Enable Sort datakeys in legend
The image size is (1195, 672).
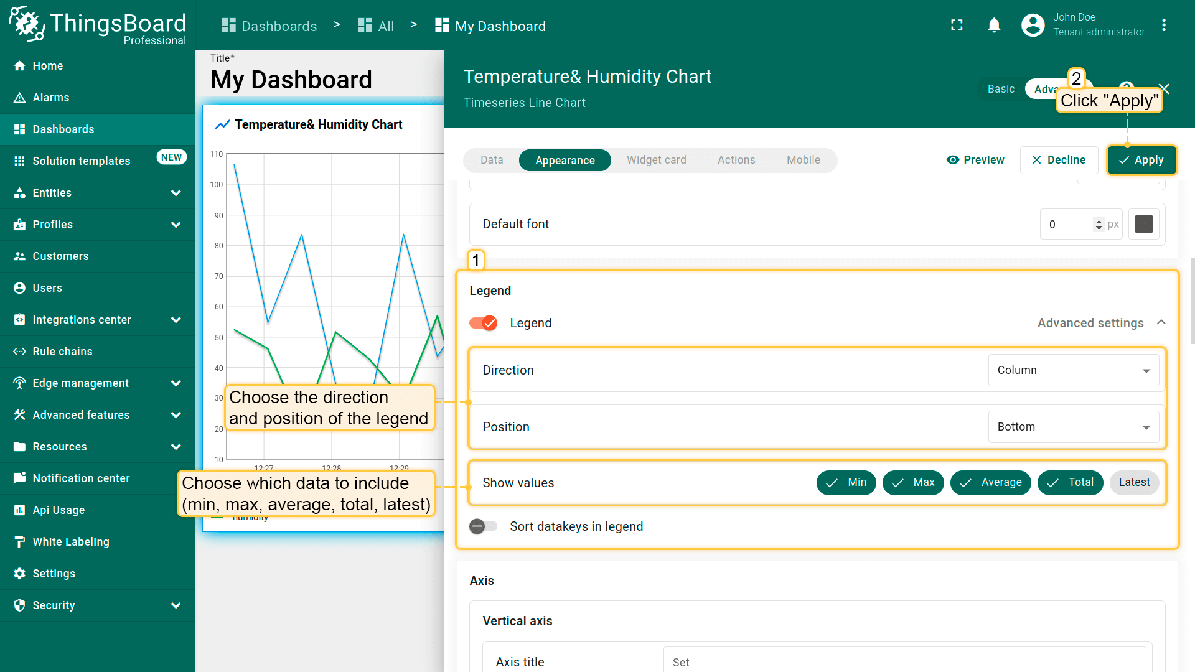click(x=484, y=527)
